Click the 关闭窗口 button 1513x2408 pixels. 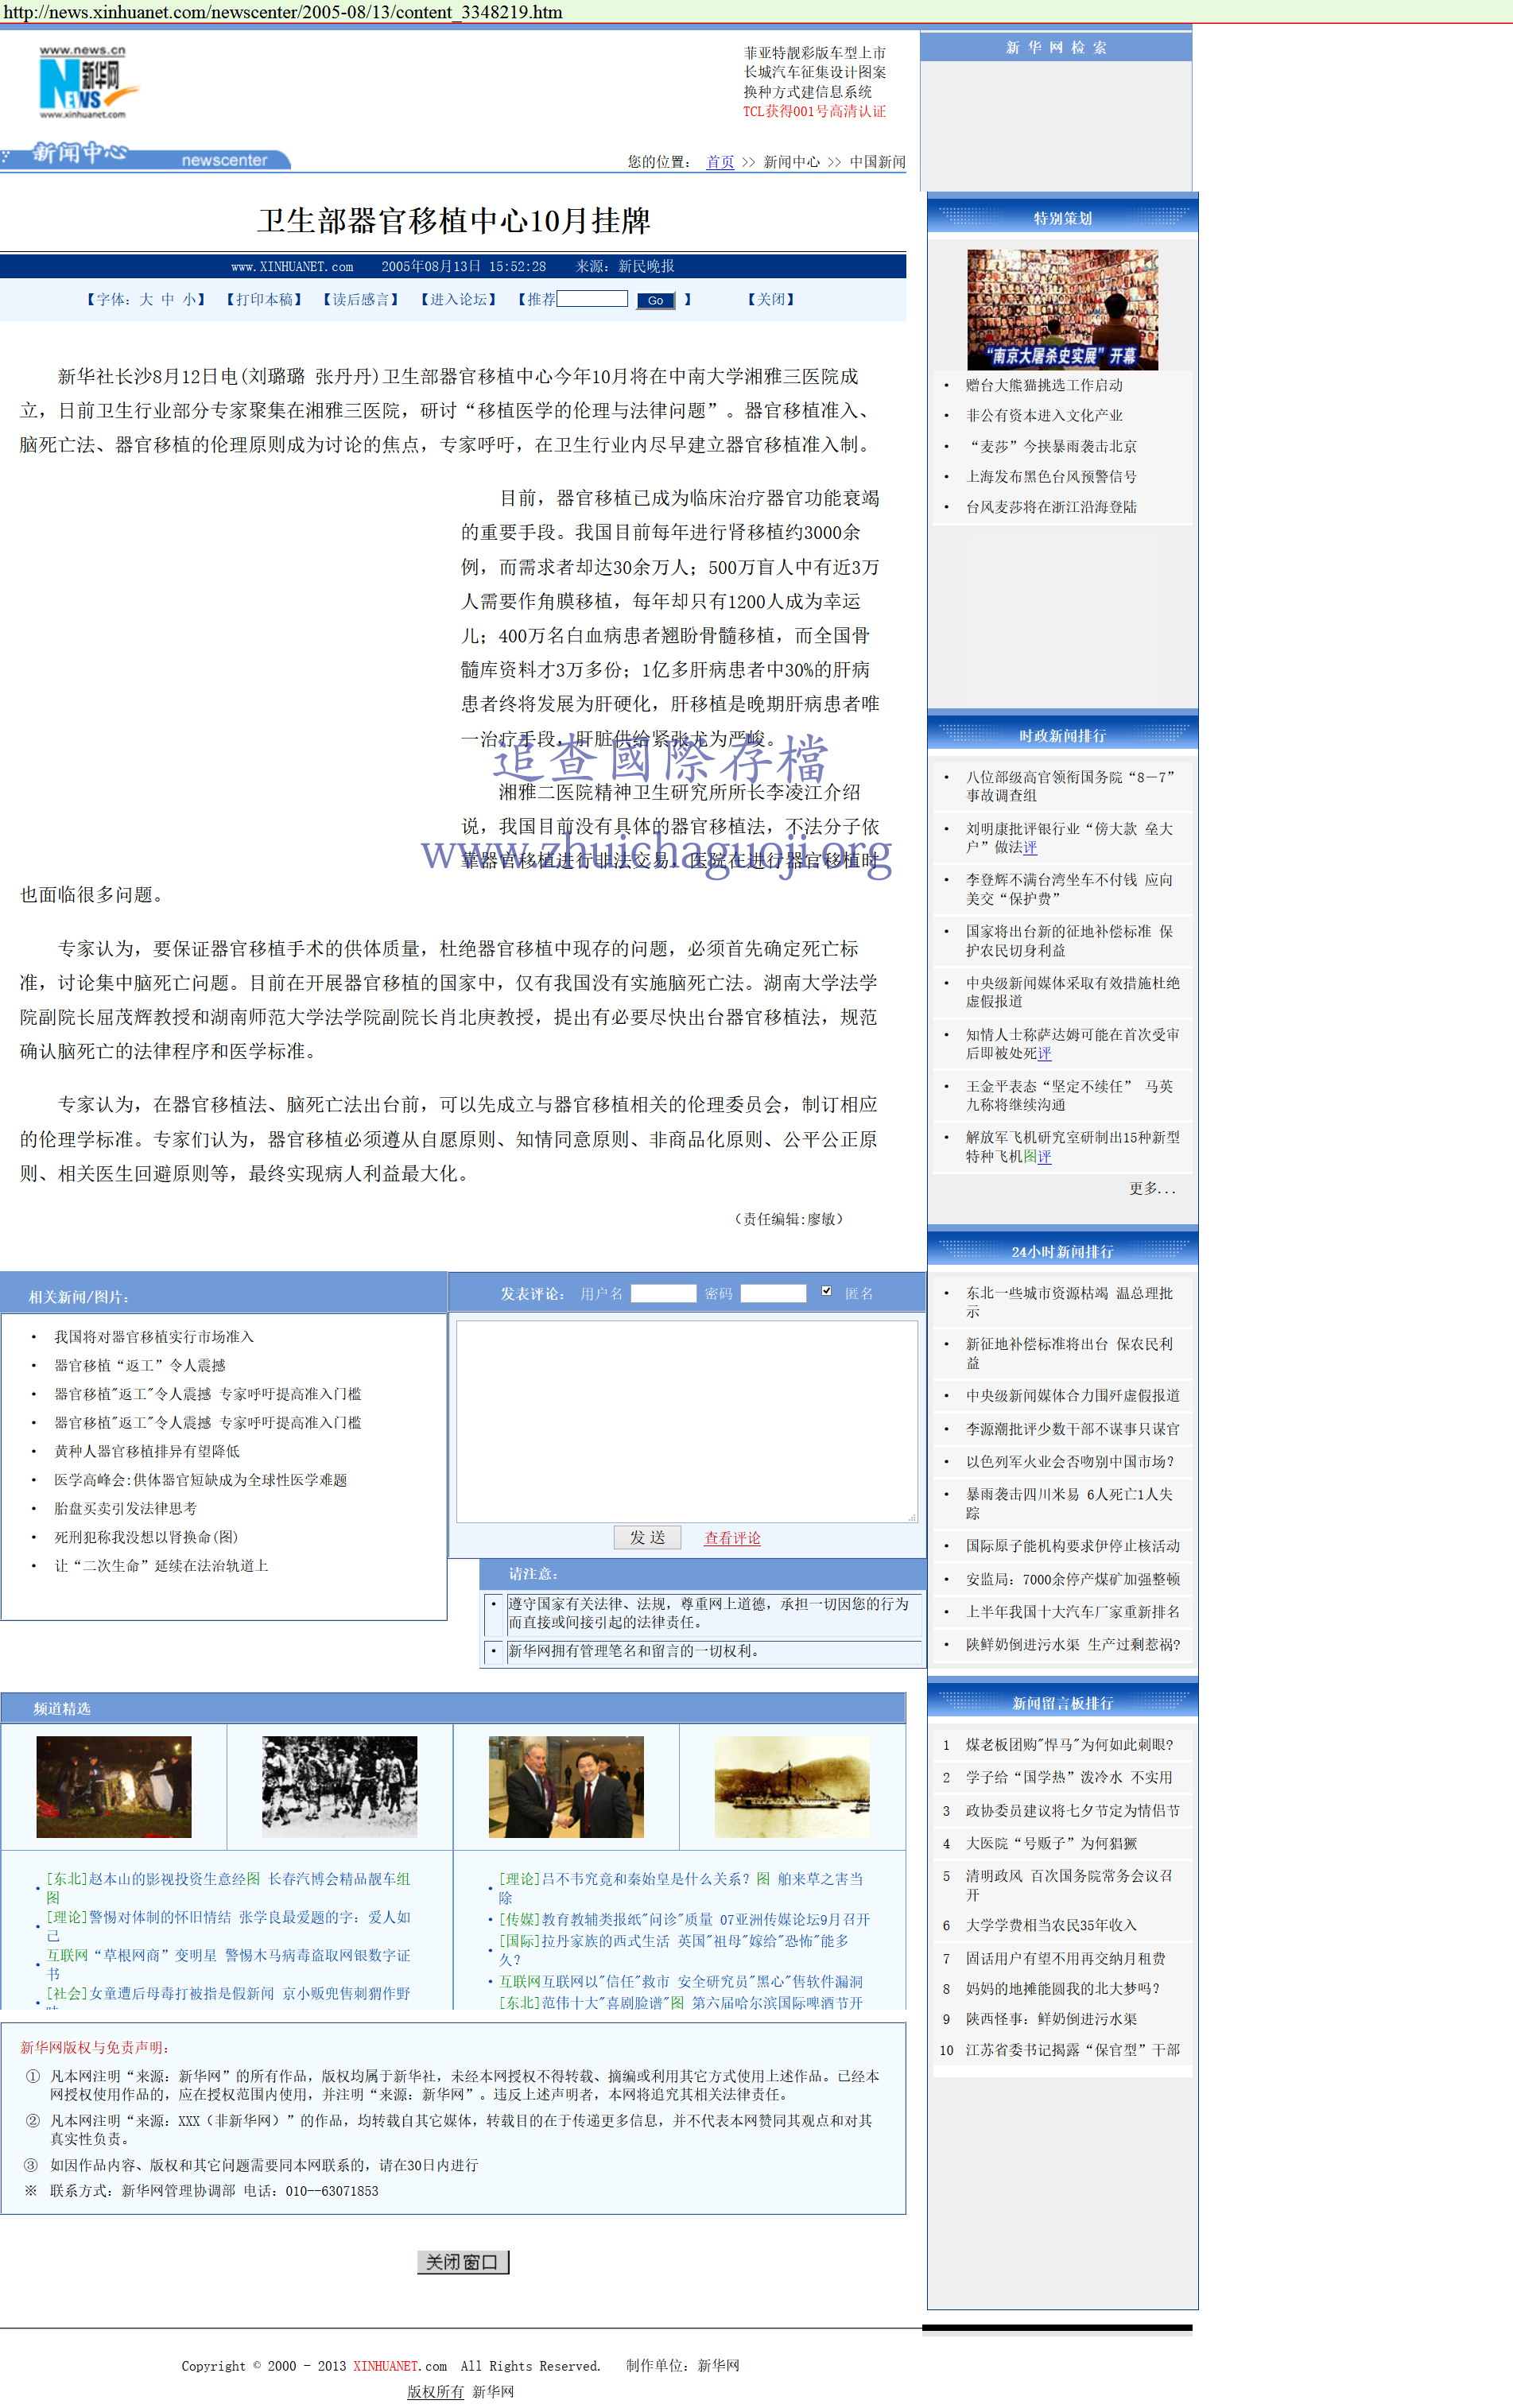pyautogui.click(x=462, y=2262)
